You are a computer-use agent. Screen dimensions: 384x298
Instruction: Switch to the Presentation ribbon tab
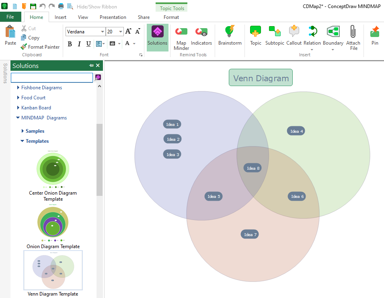tap(113, 17)
